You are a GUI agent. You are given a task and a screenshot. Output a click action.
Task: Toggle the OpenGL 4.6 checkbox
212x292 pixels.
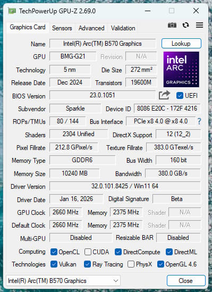(x=160, y=264)
